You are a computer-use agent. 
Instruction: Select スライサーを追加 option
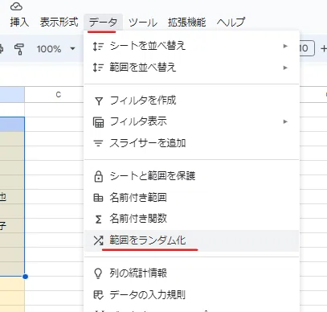191,143
